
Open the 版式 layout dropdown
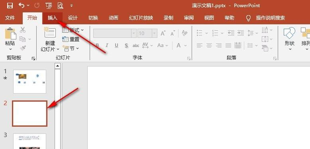tap(73, 30)
